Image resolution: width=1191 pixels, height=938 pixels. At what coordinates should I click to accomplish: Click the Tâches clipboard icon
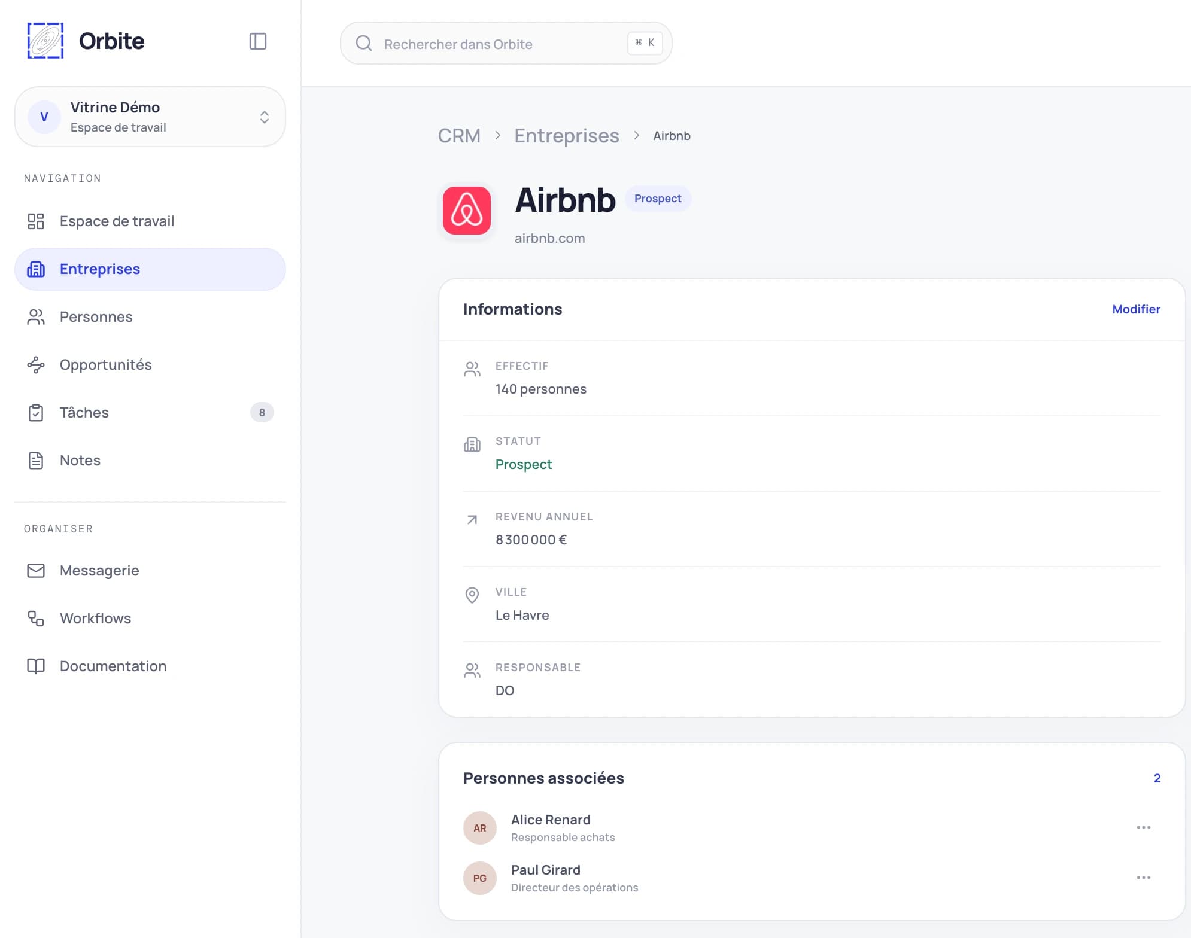pos(36,413)
